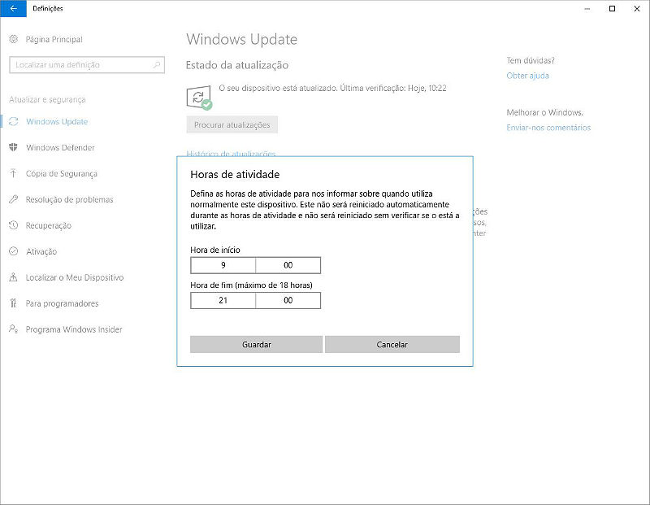Select the end minutes field showing 00
The height and width of the screenshot is (505, 650).
(x=288, y=300)
